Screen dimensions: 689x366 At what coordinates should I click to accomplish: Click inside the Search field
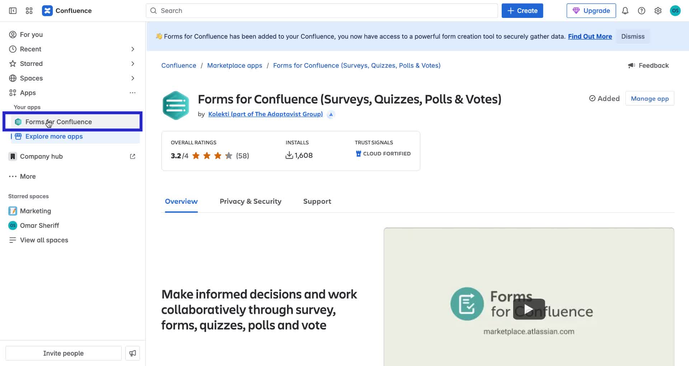[322, 11]
